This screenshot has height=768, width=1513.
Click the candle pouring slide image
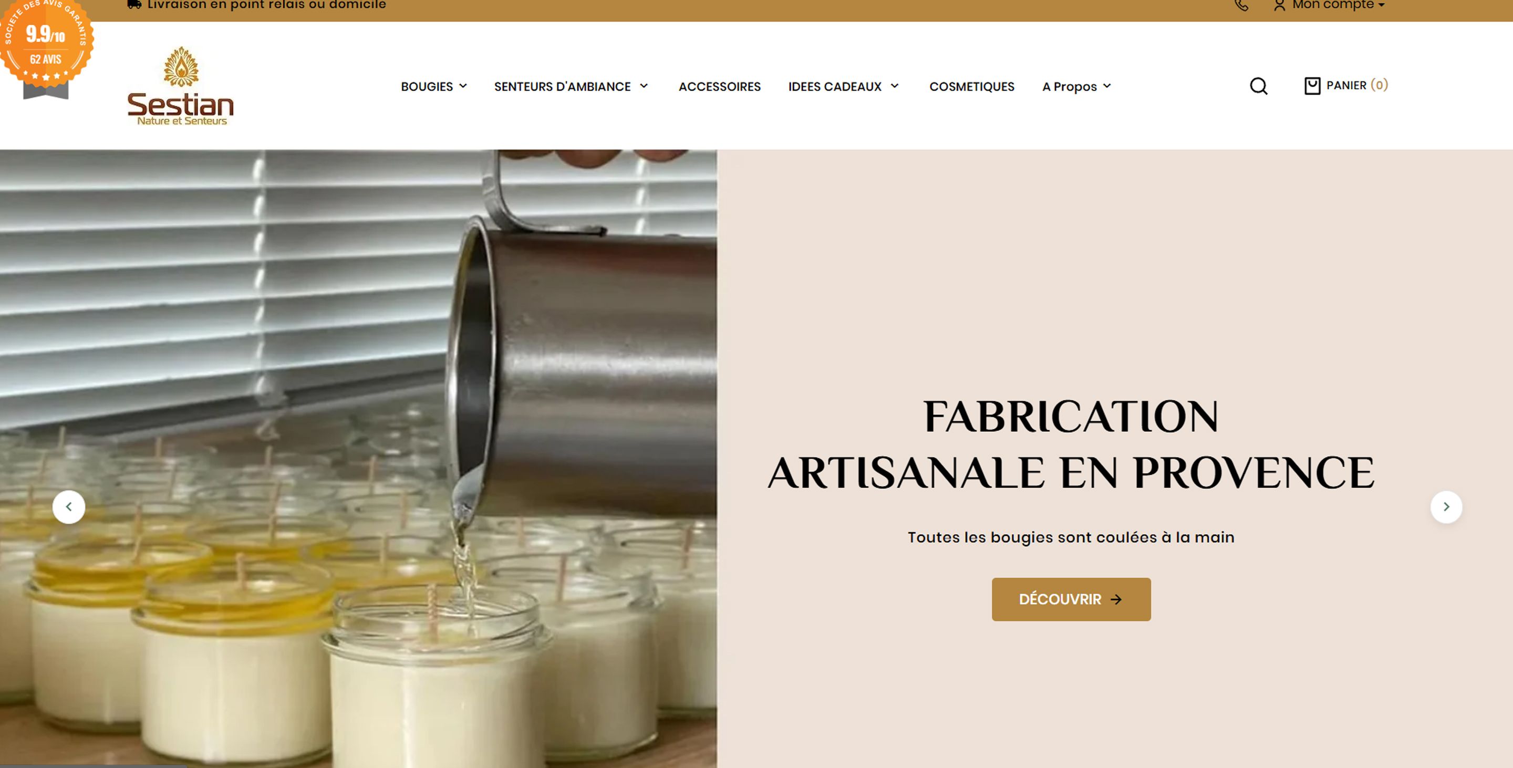(358, 459)
